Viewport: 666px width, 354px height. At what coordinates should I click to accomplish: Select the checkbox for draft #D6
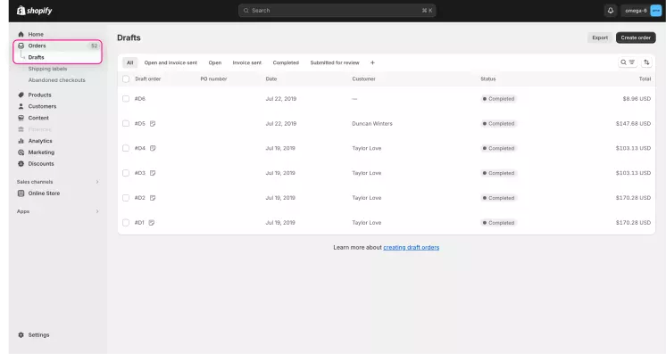coord(126,98)
